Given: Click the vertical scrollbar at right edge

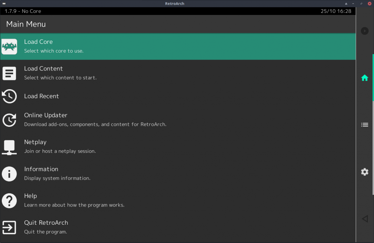Looking at the screenshot, I should (x=373, y=124).
